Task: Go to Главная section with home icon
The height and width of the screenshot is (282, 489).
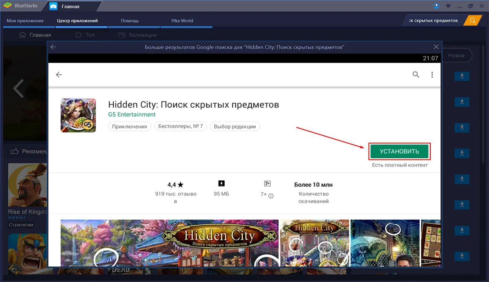Action: (35, 35)
